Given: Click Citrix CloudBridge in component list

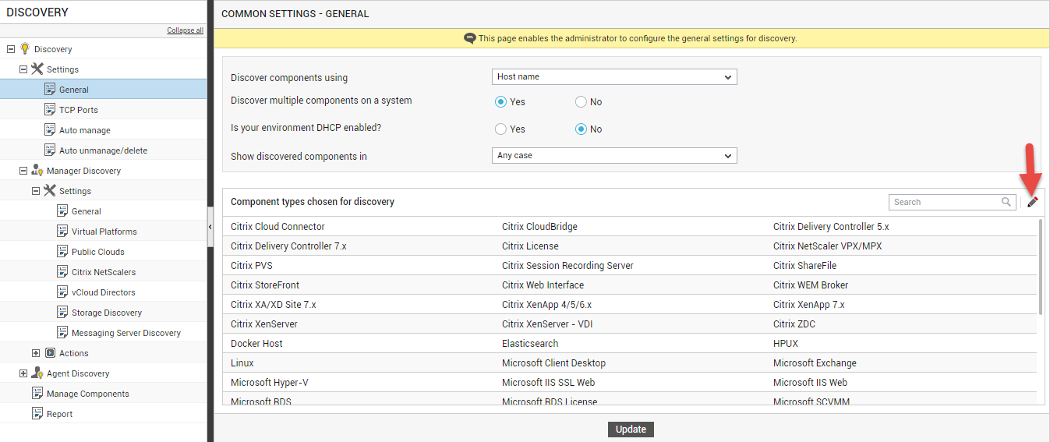Looking at the screenshot, I should pos(539,227).
